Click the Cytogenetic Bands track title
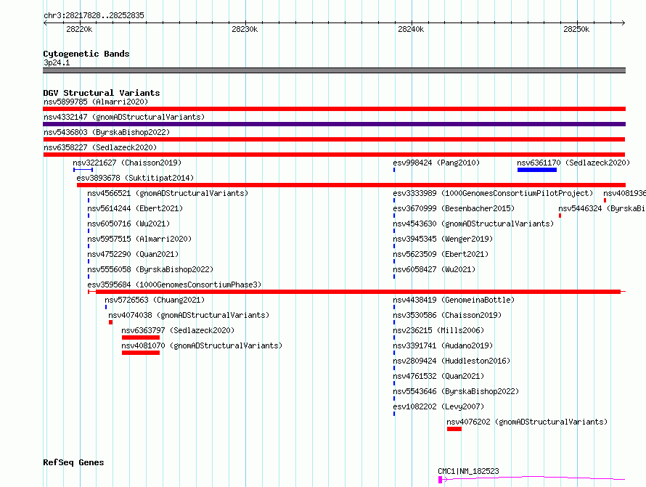 pos(86,54)
